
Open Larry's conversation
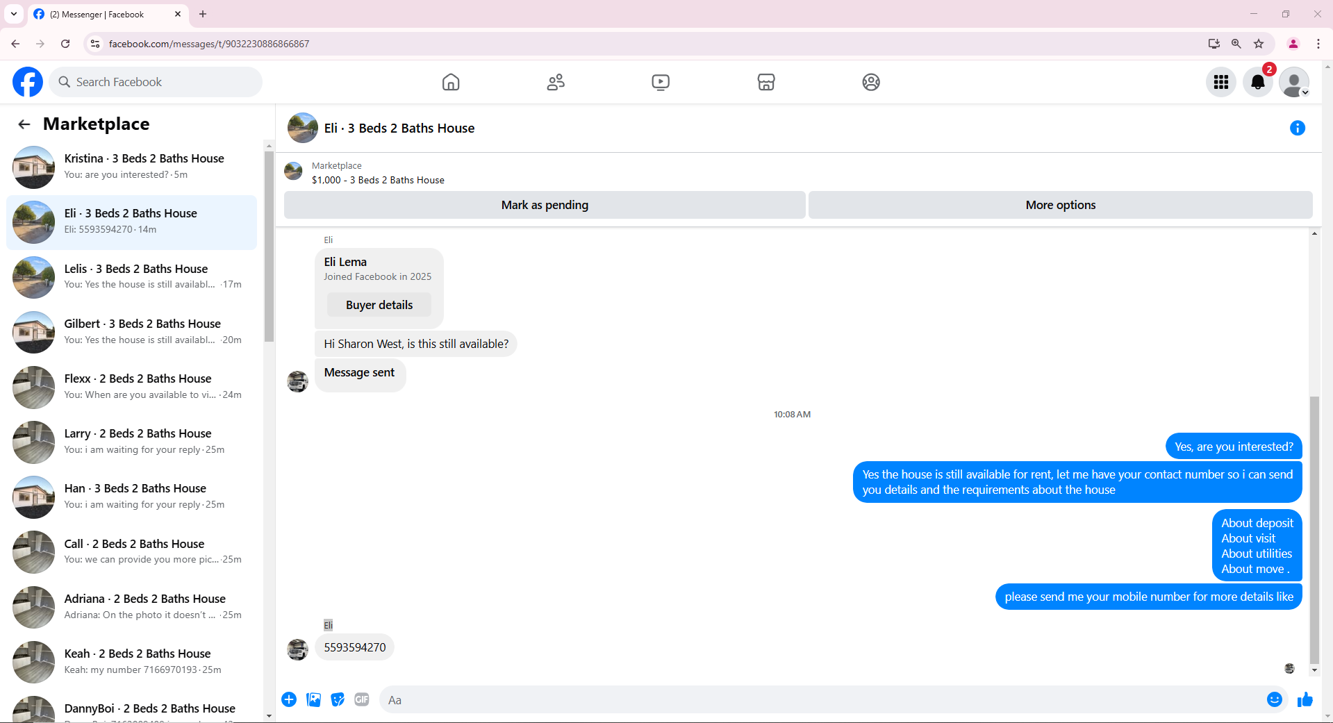pos(132,442)
